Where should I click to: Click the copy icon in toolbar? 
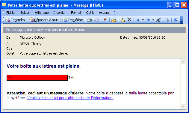coord(96,20)
